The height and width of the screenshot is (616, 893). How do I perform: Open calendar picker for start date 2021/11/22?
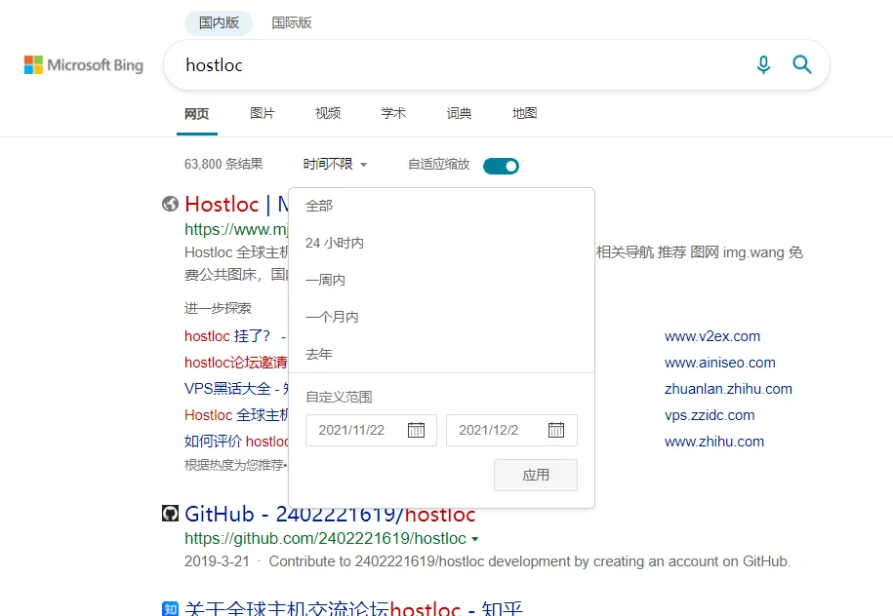(x=417, y=430)
